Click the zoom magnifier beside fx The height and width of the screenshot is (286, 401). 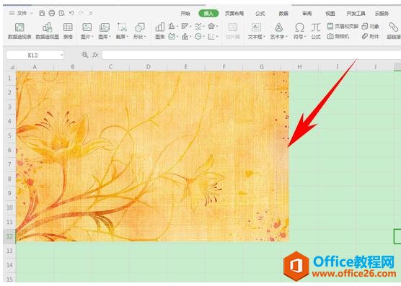point(84,55)
